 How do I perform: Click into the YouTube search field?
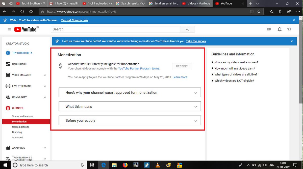116,29
